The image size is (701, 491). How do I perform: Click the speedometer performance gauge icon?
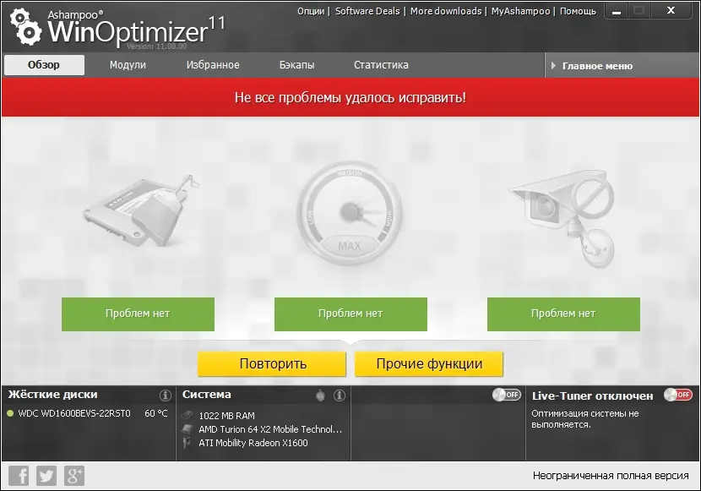pos(350,215)
